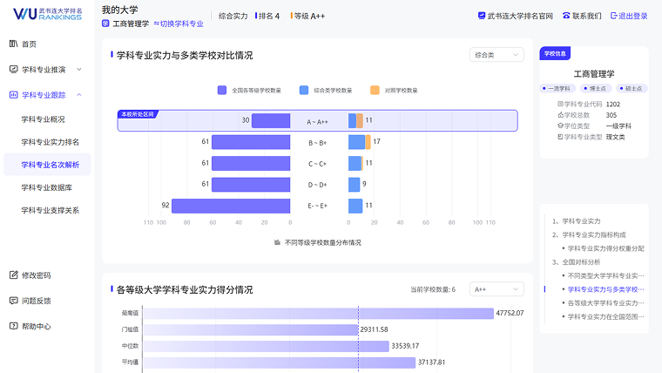
Task: Jump to 1、学科专业实力 outline section
Action: click(x=577, y=221)
